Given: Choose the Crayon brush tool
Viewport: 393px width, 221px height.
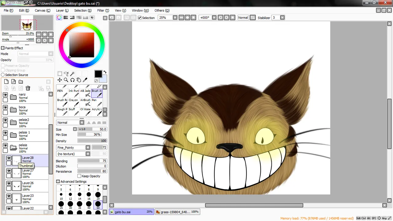Looking at the screenshot, I should [73, 102].
